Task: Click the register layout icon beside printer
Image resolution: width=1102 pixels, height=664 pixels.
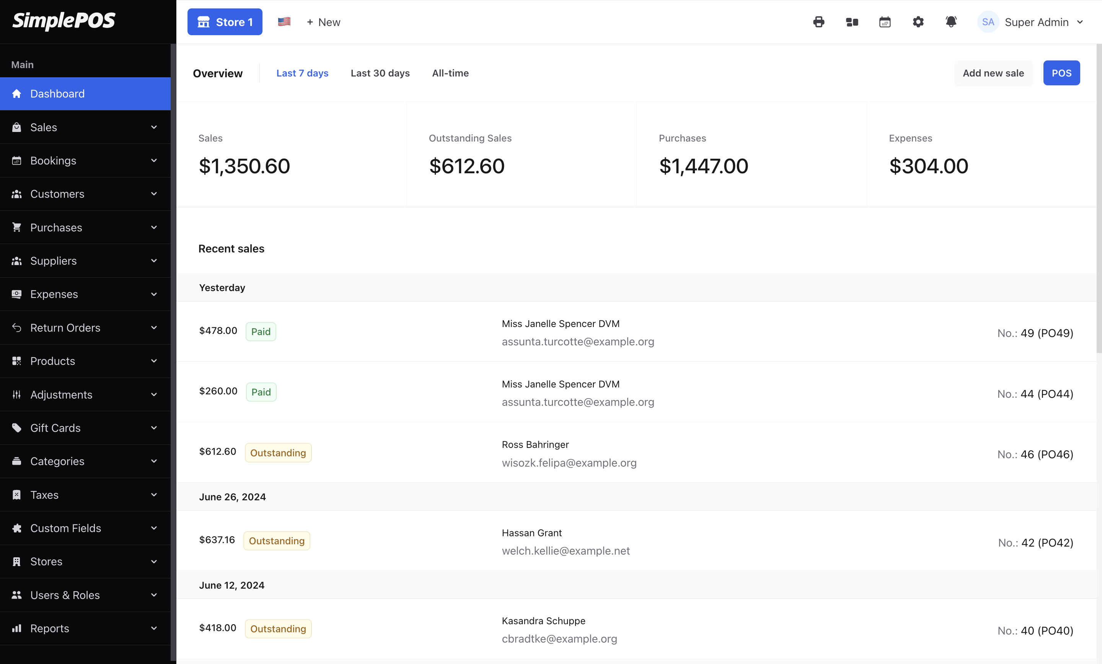Action: coord(852,22)
